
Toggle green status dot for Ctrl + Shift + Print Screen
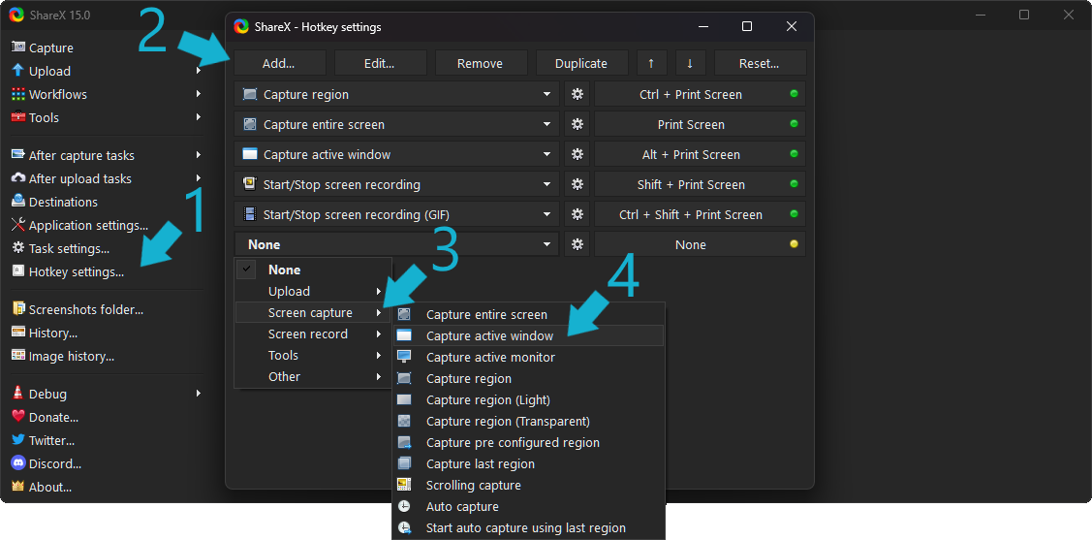point(794,213)
